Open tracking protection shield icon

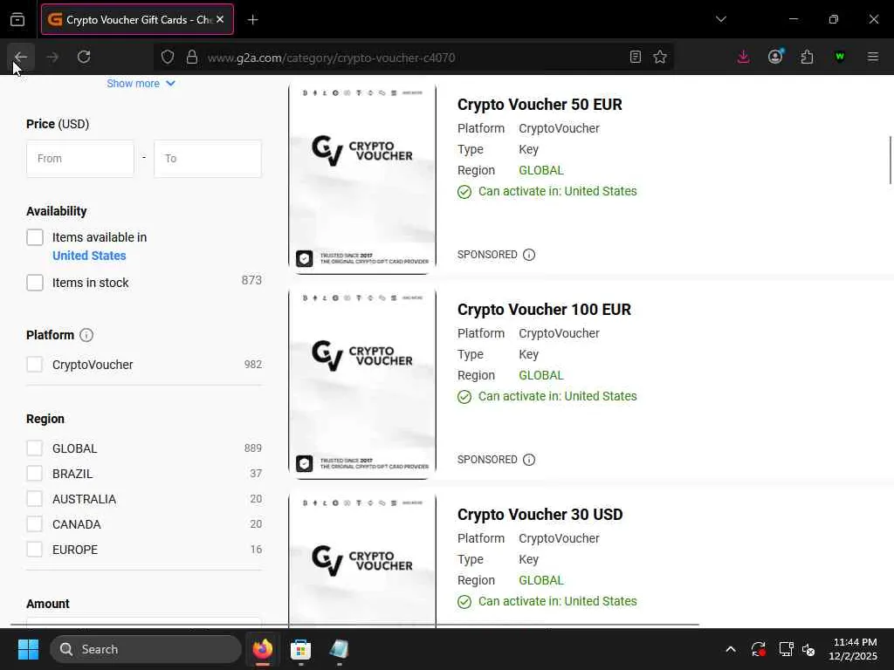pos(167,57)
